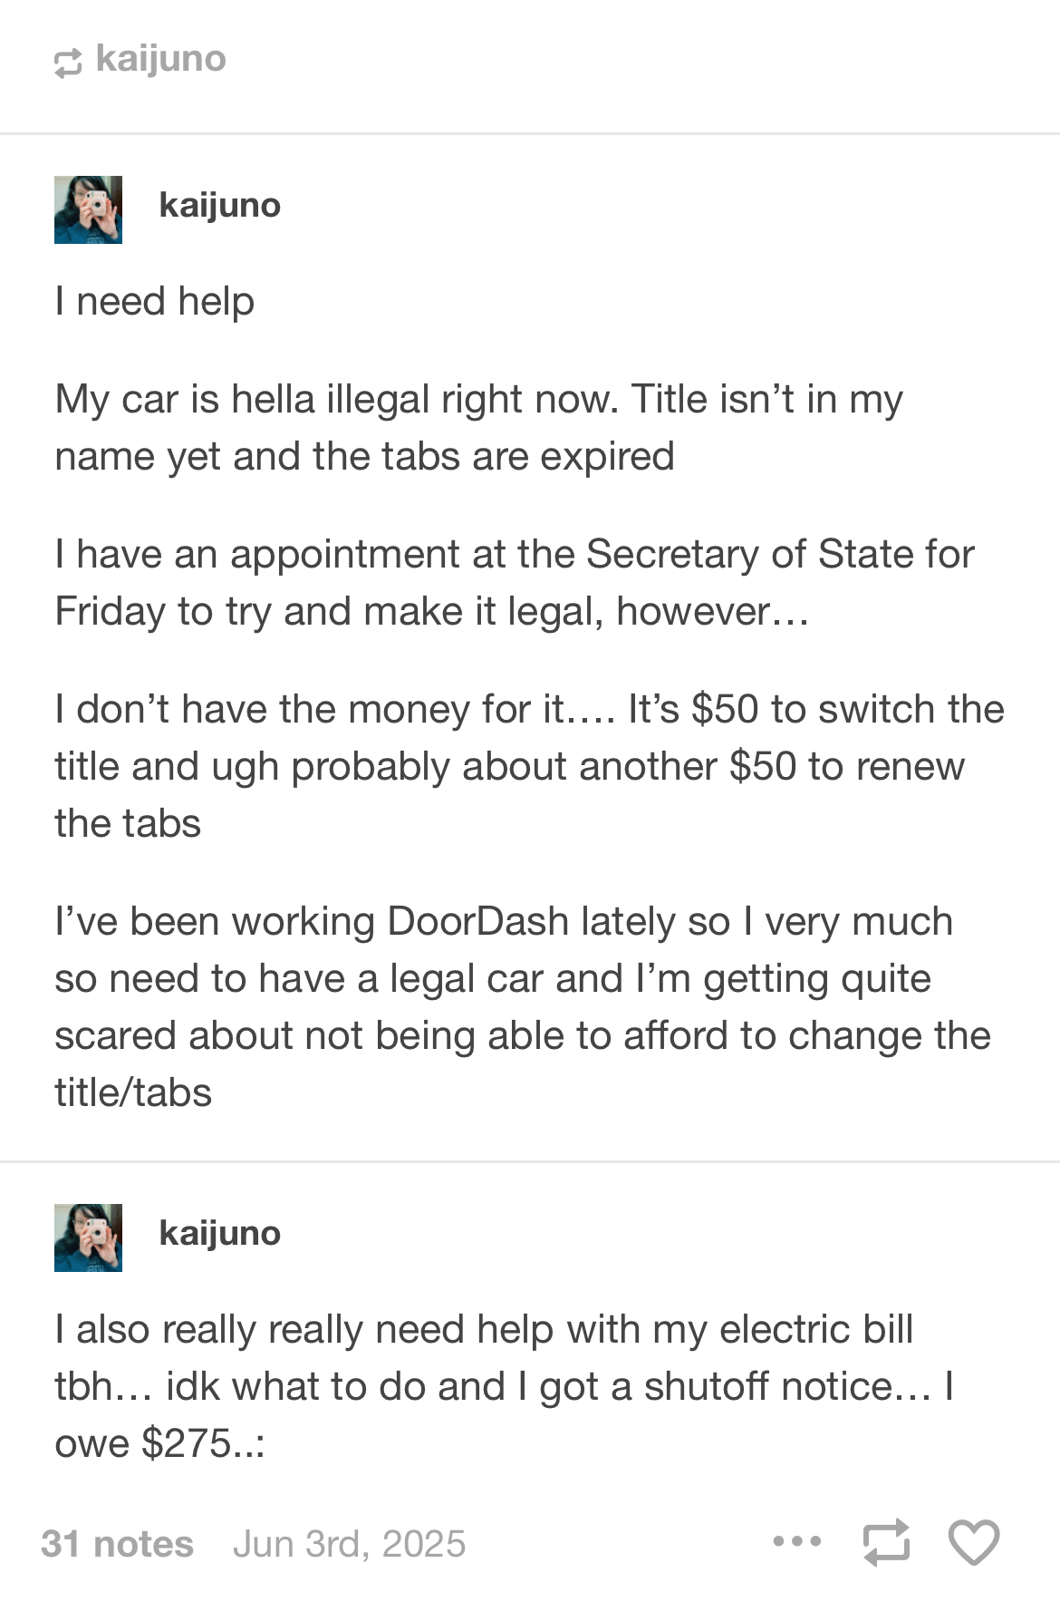Screen dimensions: 1060x1621
Task: Click the kaijuno username above the electric bill reply
Action: [x=219, y=1233]
